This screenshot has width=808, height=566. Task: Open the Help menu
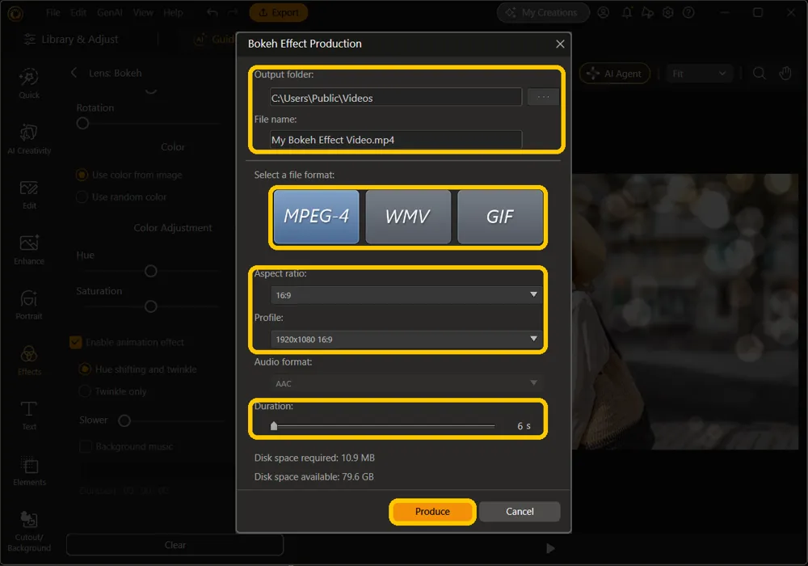(x=173, y=12)
